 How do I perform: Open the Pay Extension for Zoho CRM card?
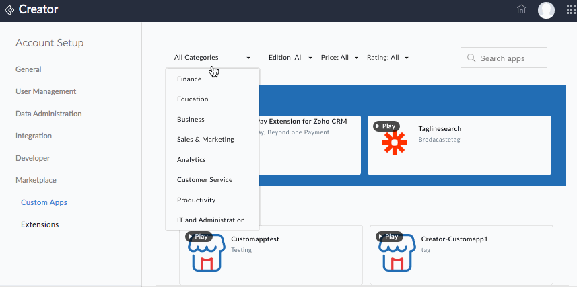pyautogui.click(x=310, y=145)
